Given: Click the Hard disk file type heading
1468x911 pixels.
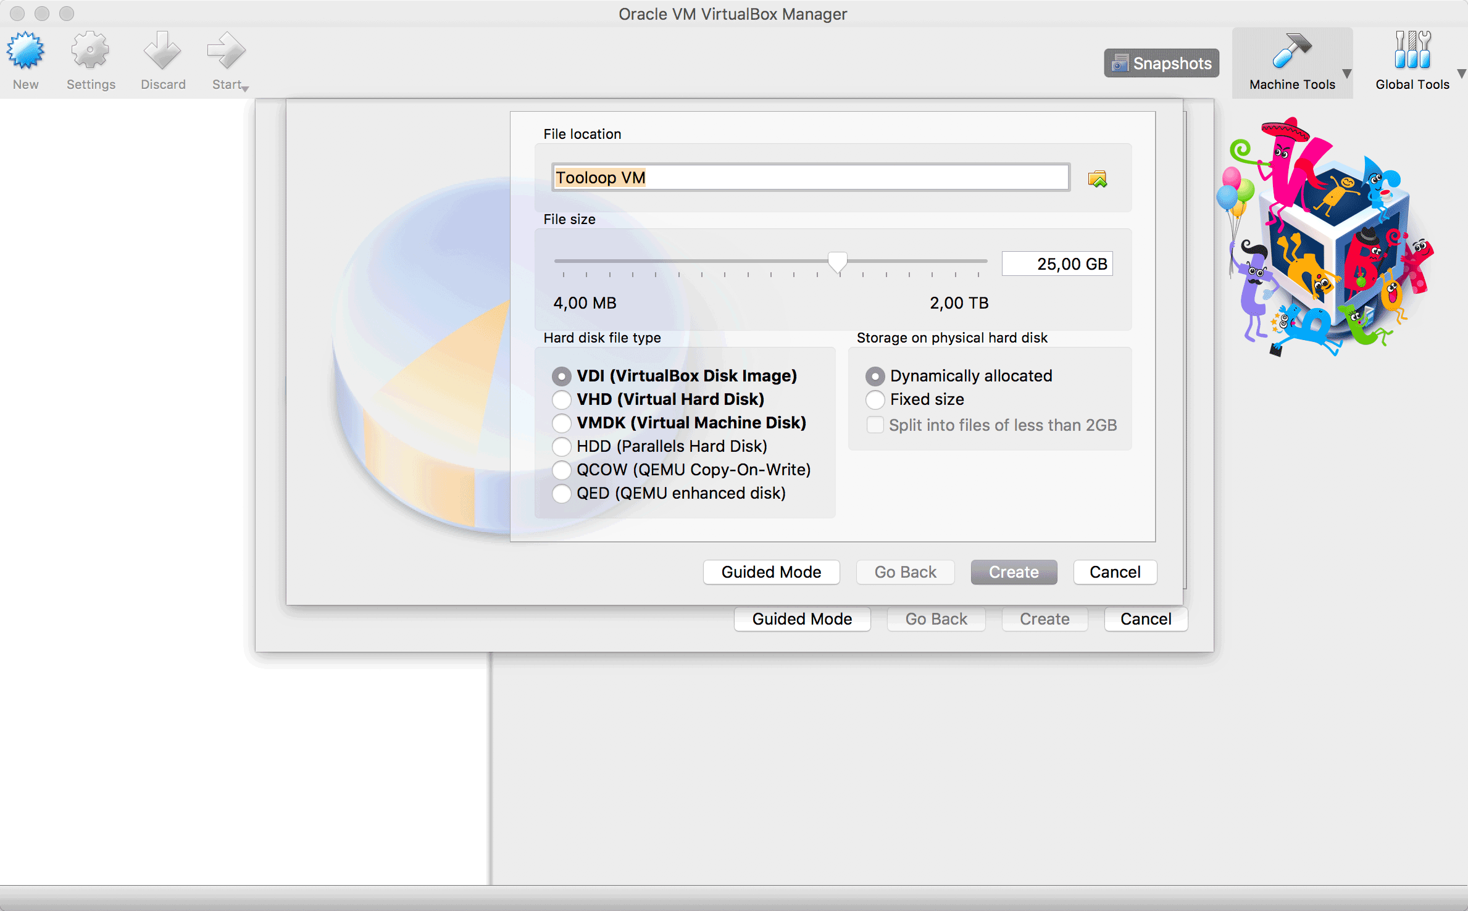Looking at the screenshot, I should tap(602, 338).
